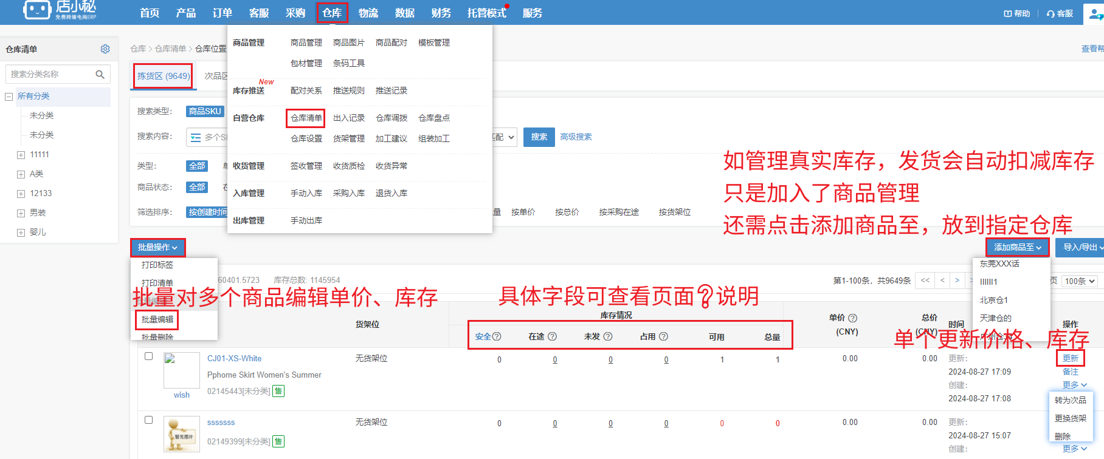The image size is (1104, 459).
Task: Click 备注 for CJ01-XS-White row
Action: 1071,372
